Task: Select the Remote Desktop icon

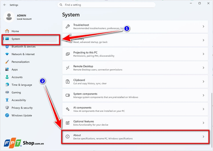Action: (x=68, y=68)
